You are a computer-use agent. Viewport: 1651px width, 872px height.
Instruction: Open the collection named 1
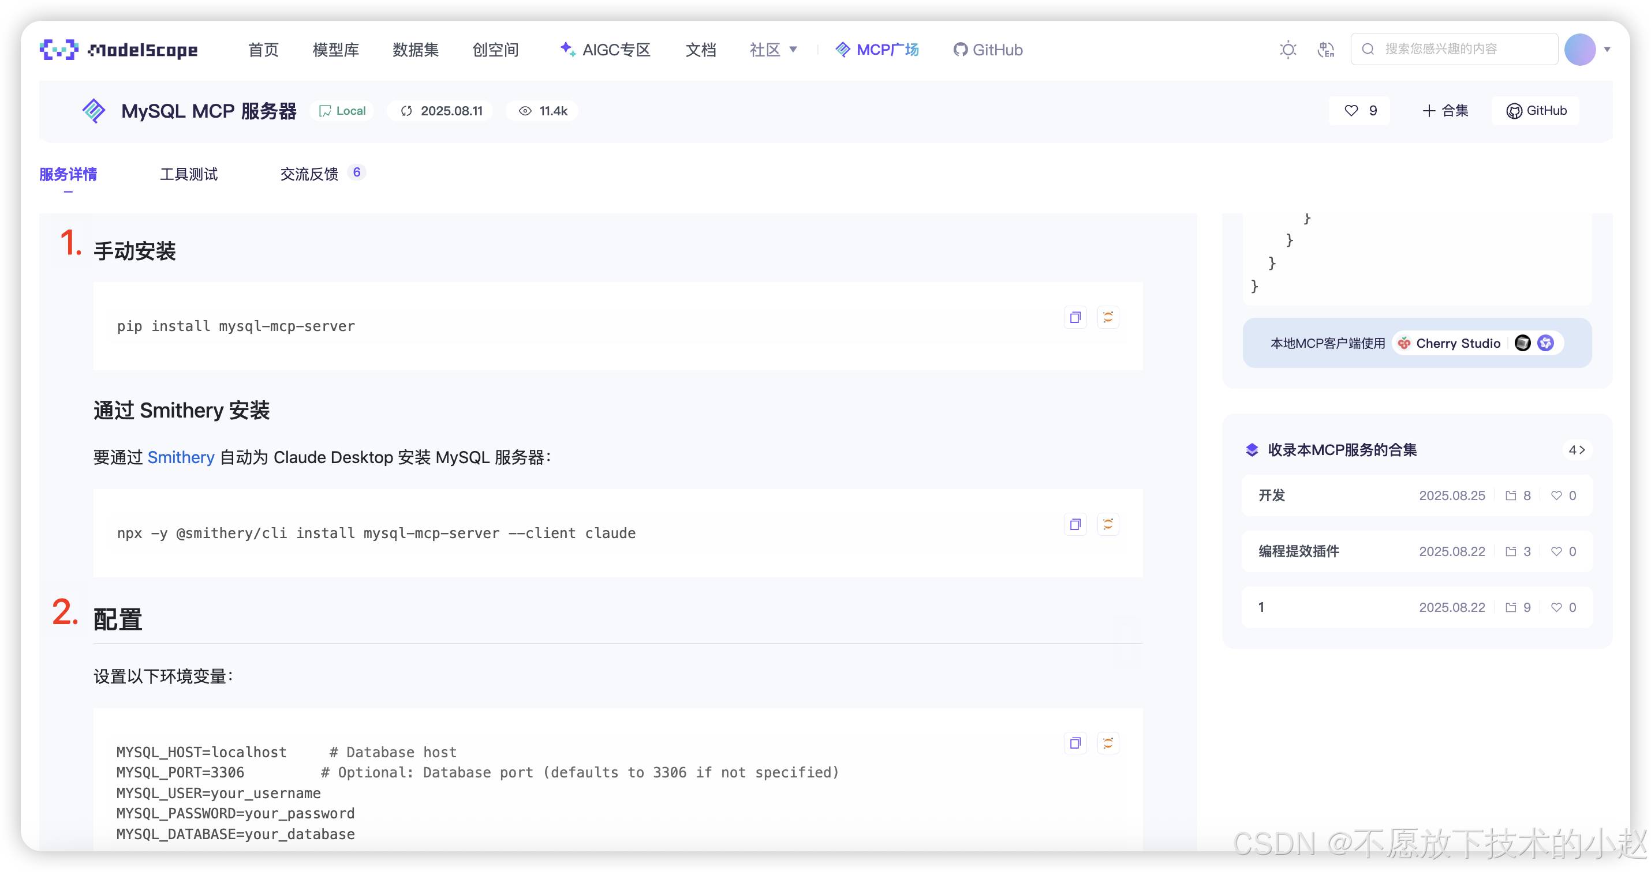[x=1417, y=608]
